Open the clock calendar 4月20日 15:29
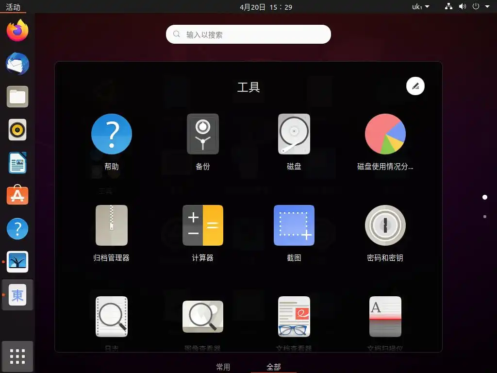The image size is (497, 373). [x=266, y=7]
